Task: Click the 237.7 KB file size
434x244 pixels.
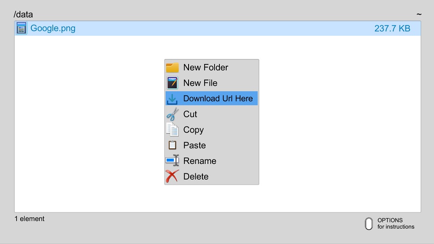Action: coord(392,29)
